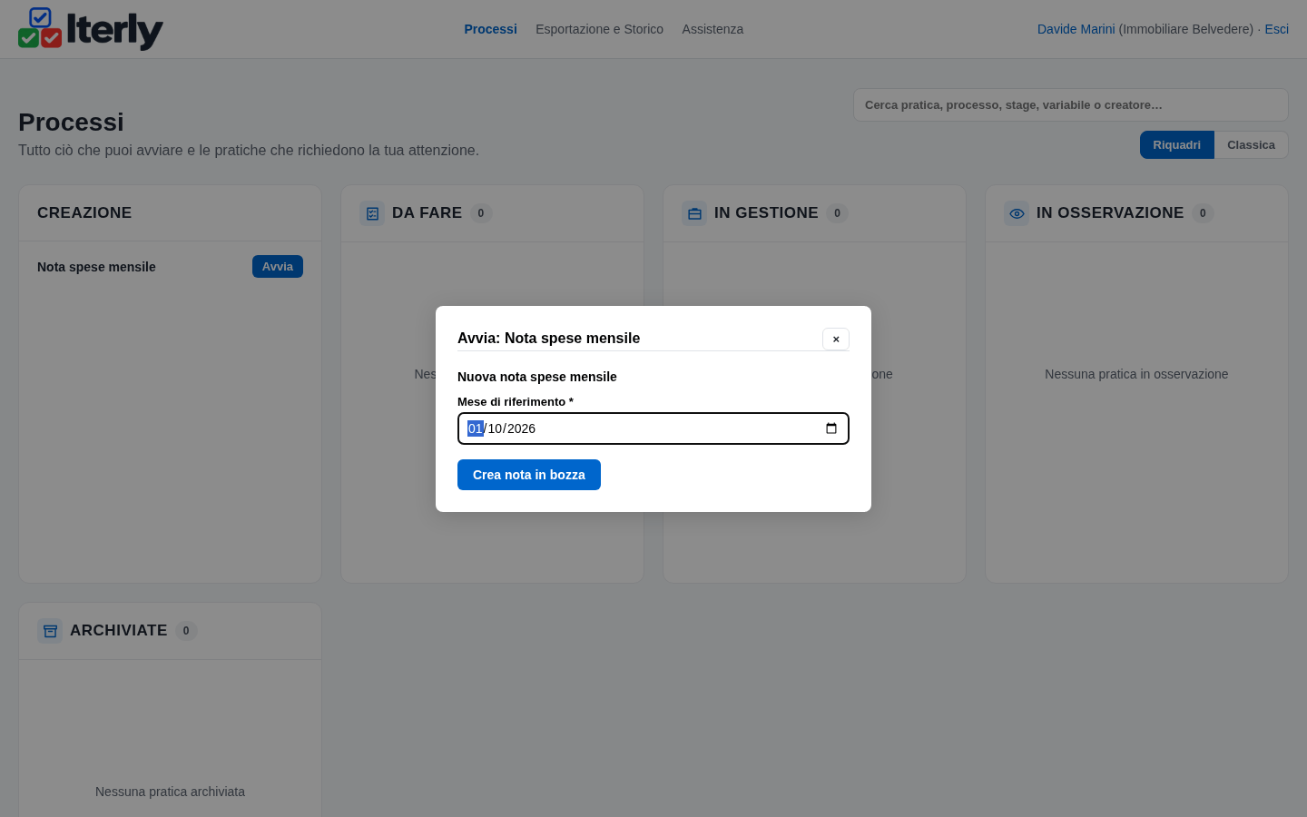Image resolution: width=1307 pixels, height=817 pixels.
Task: Select the month segment of the date
Action: (496, 428)
